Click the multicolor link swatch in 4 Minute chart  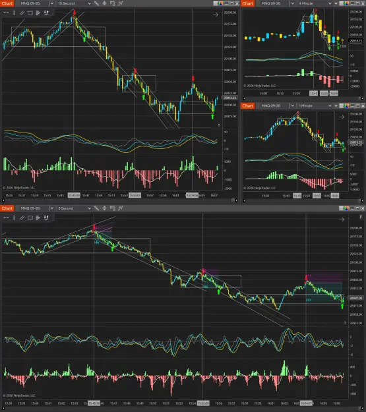click(x=347, y=3)
